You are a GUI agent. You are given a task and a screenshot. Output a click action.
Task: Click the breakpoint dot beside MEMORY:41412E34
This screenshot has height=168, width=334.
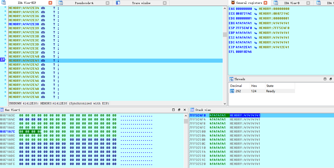5,7
